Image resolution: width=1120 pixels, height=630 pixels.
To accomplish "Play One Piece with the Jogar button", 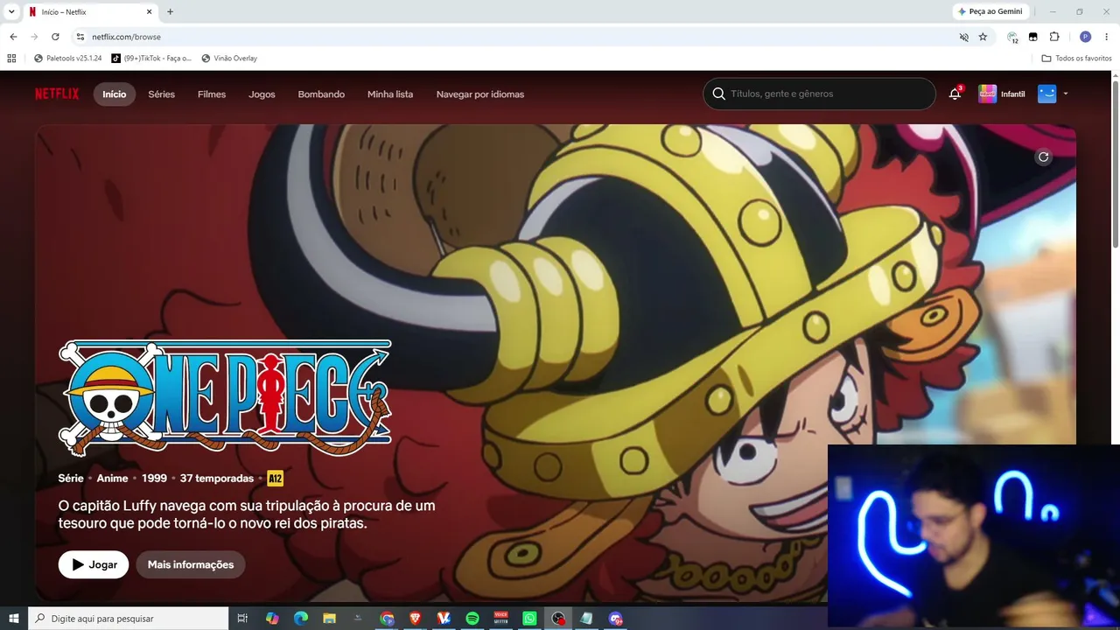I will (x=94, y=564).
